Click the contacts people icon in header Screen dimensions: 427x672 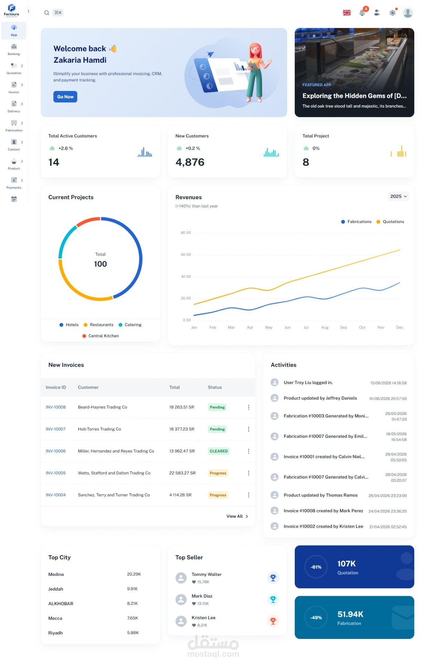click(x=377, y=13)
